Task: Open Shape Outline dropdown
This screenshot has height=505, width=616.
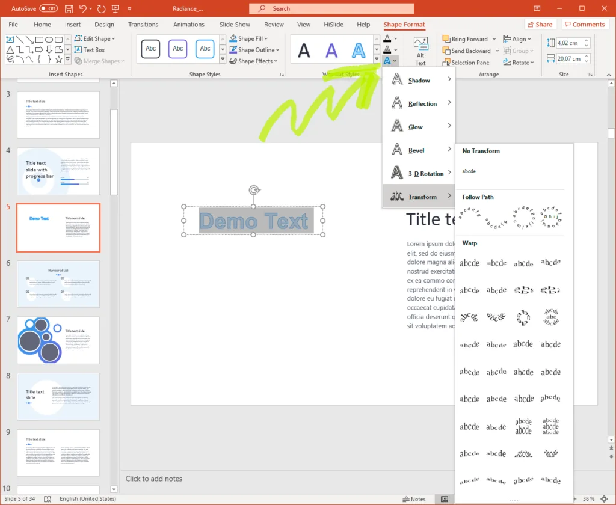Action: coord(254,50)
